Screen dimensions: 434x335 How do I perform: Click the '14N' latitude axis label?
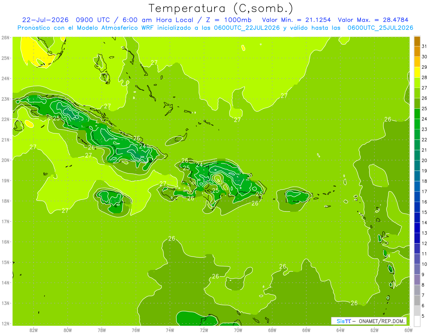5,283
